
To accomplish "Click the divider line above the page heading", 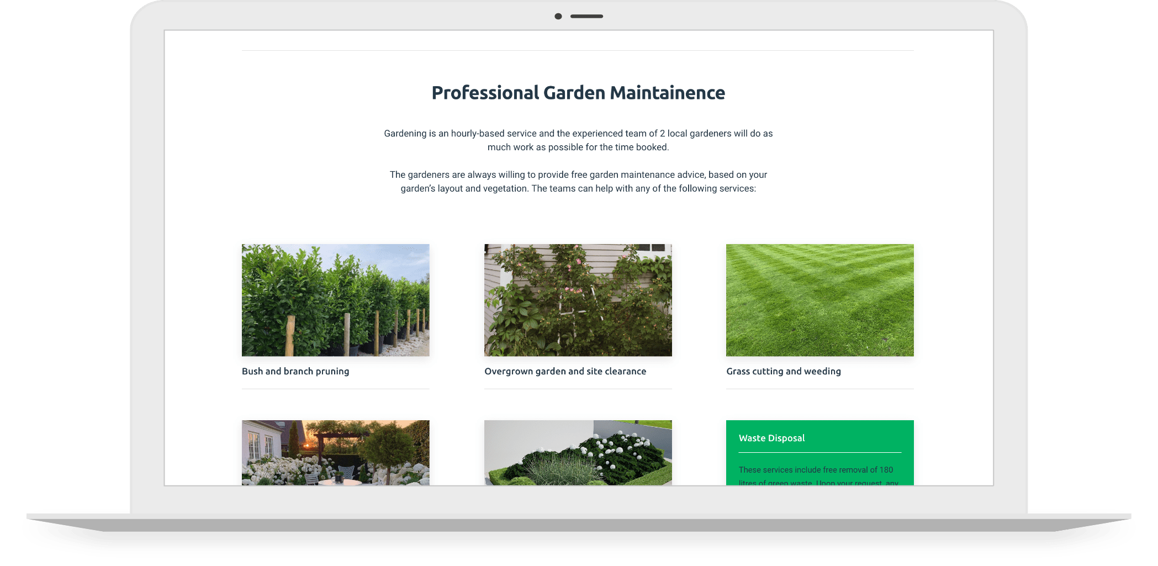I will click(x=578, y=51).
